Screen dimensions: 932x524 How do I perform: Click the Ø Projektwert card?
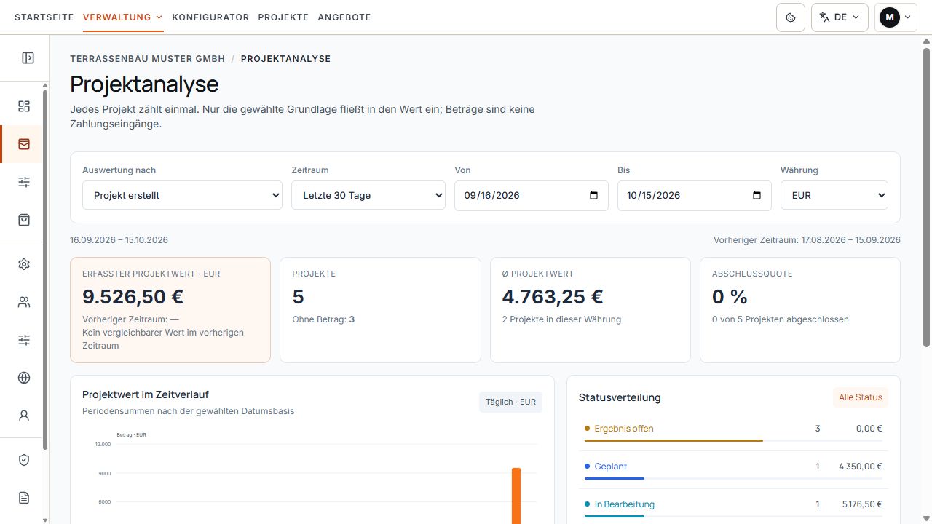(591, 310)
